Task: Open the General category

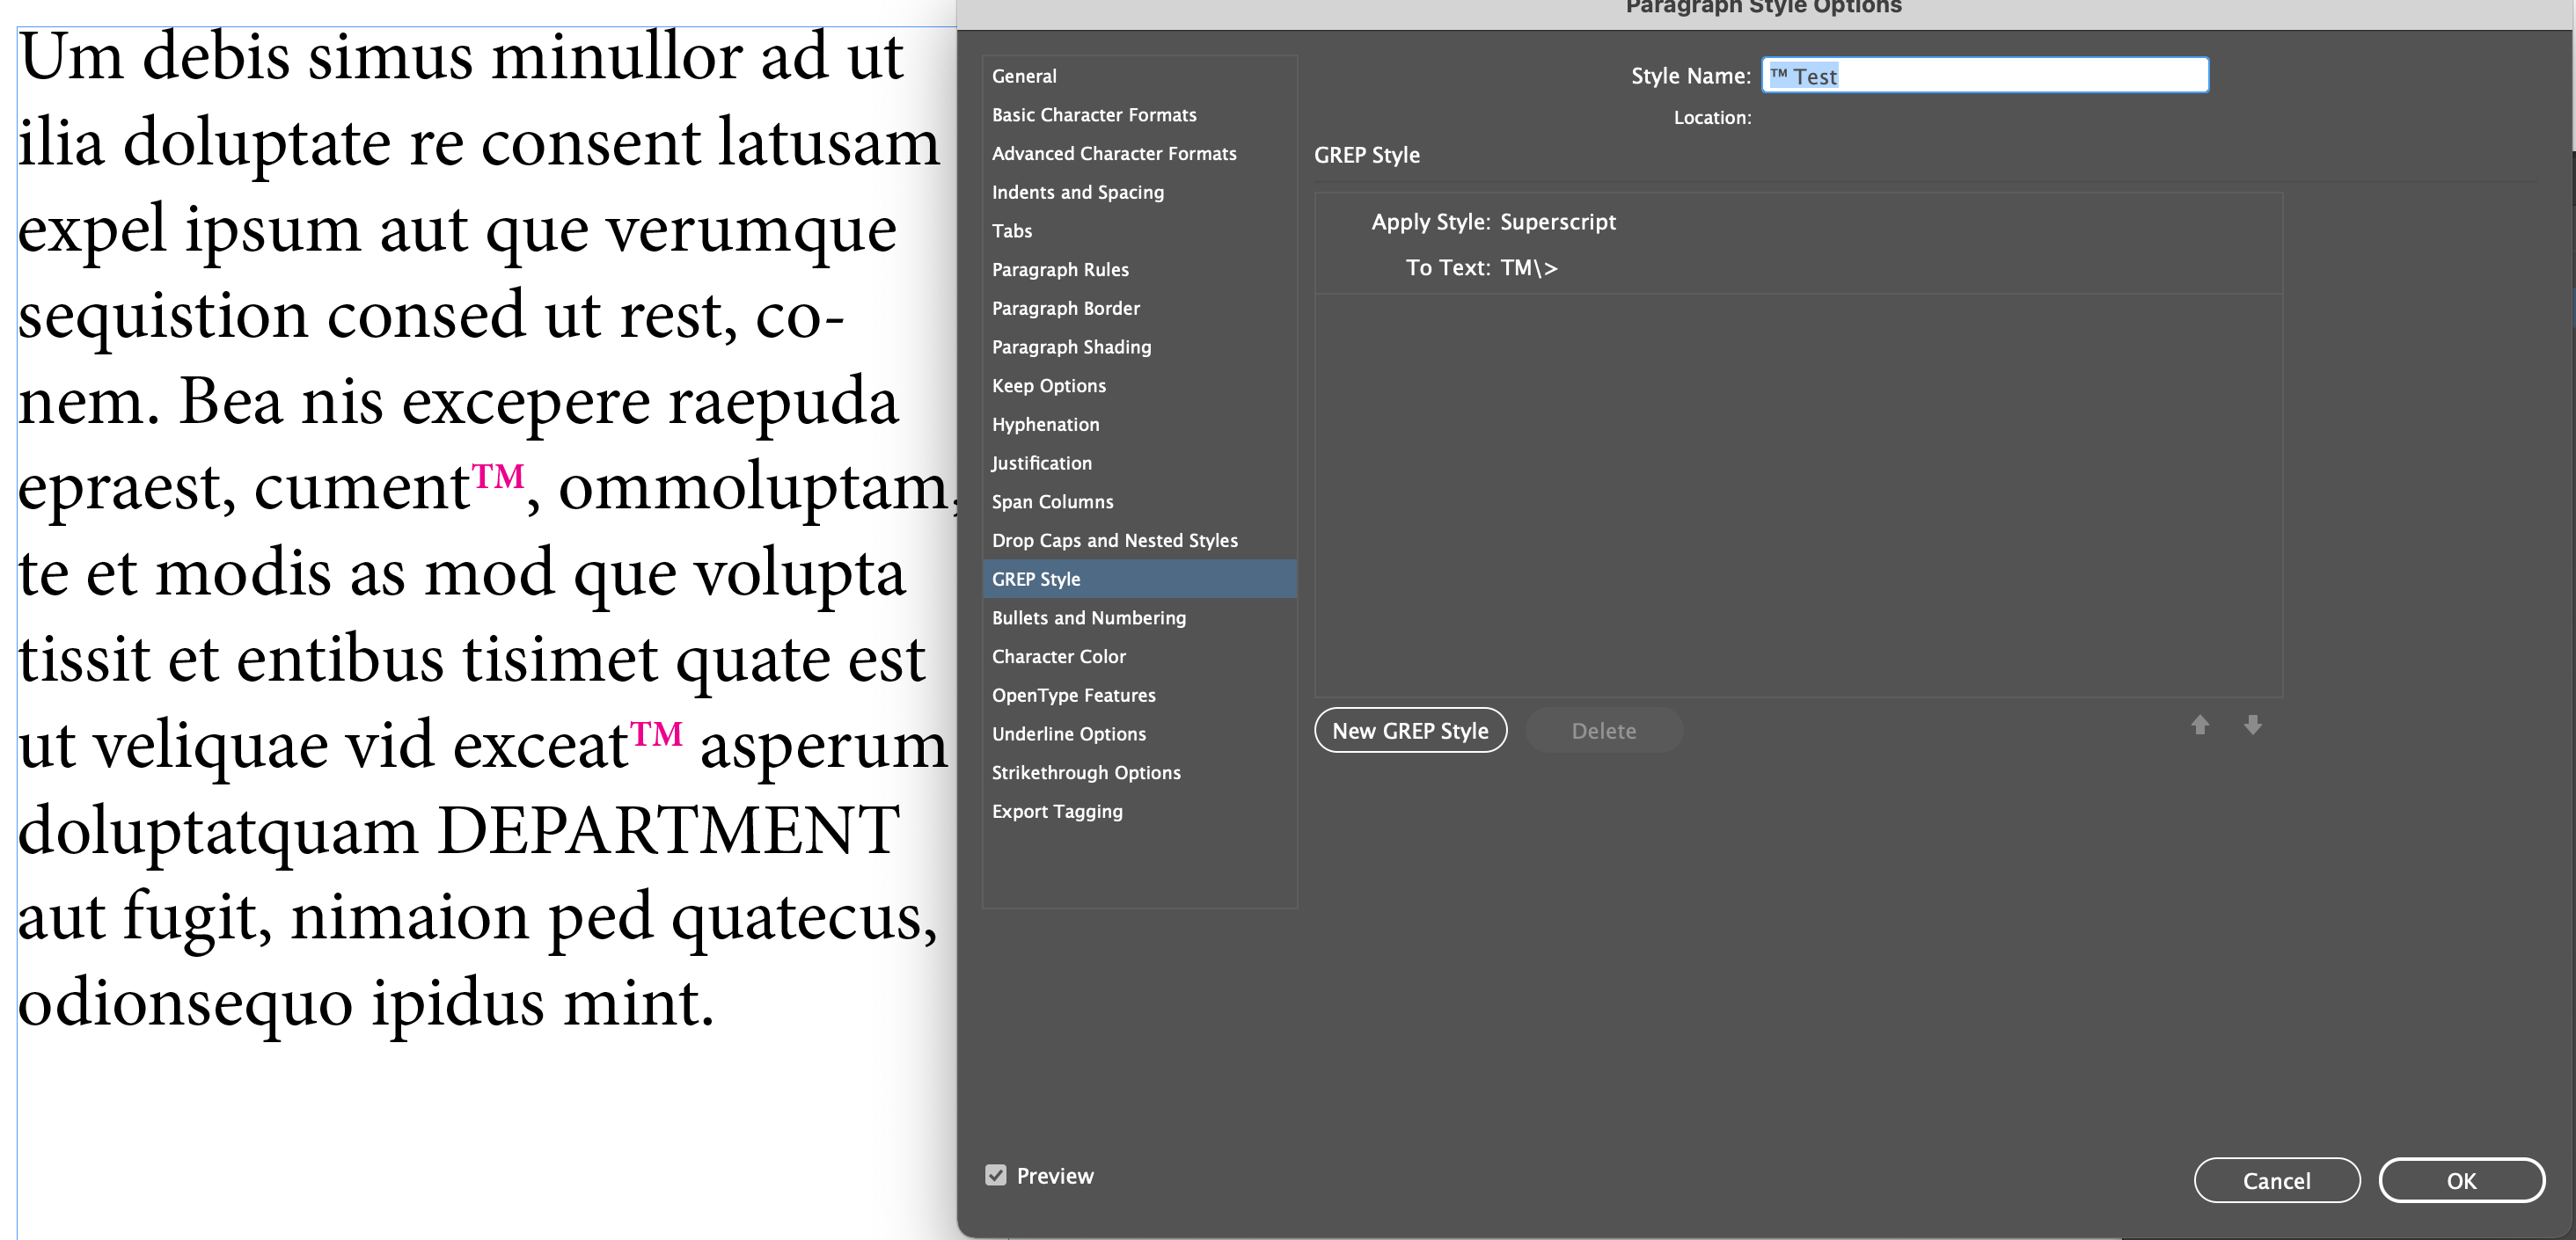Action: [1024, 76]
